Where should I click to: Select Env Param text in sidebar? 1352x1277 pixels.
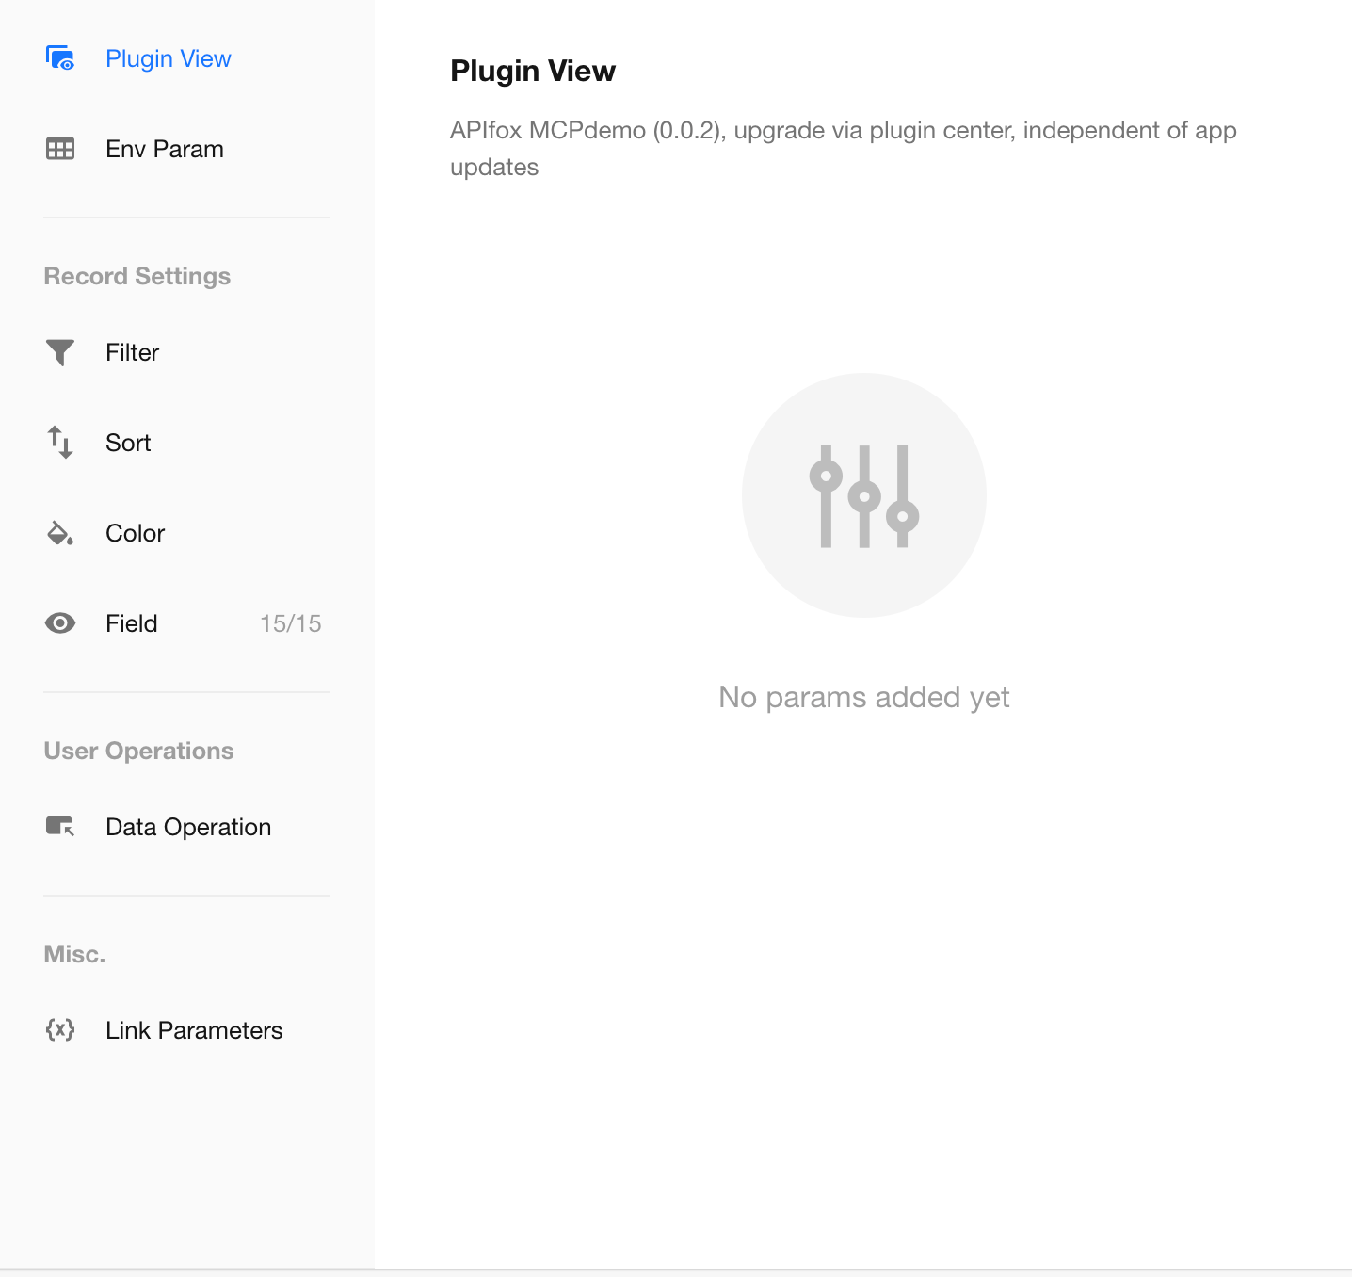click(164, 149)
